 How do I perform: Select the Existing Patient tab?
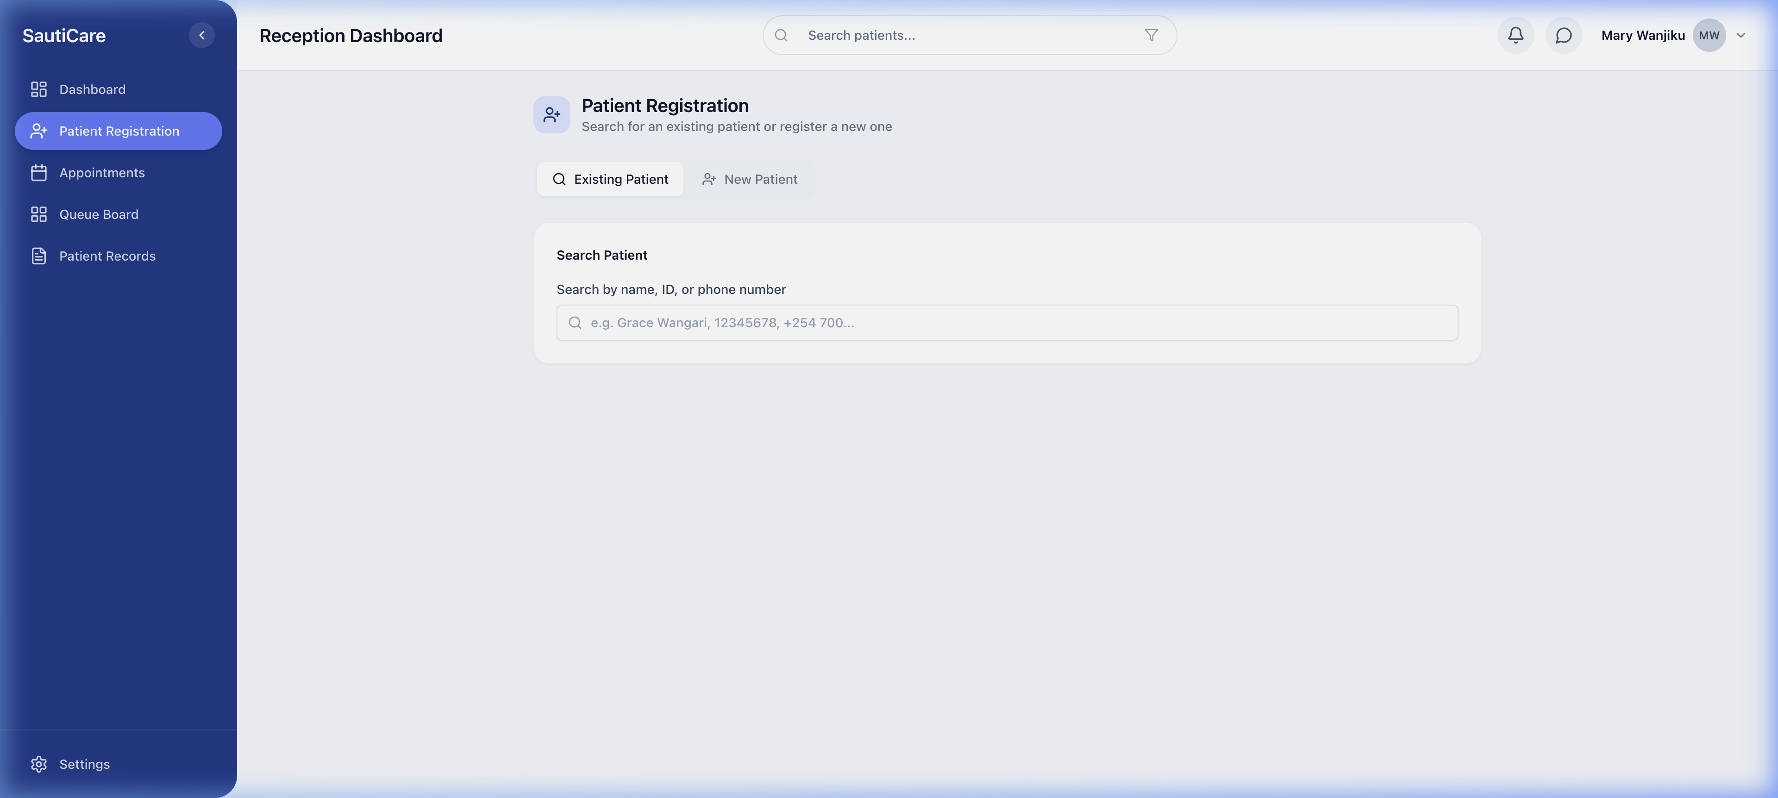pyautogui.click(x=610, y=179)
